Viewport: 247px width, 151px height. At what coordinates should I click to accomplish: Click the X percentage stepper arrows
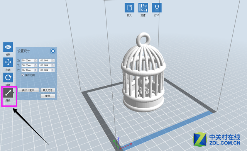click(x=53, y=61)
